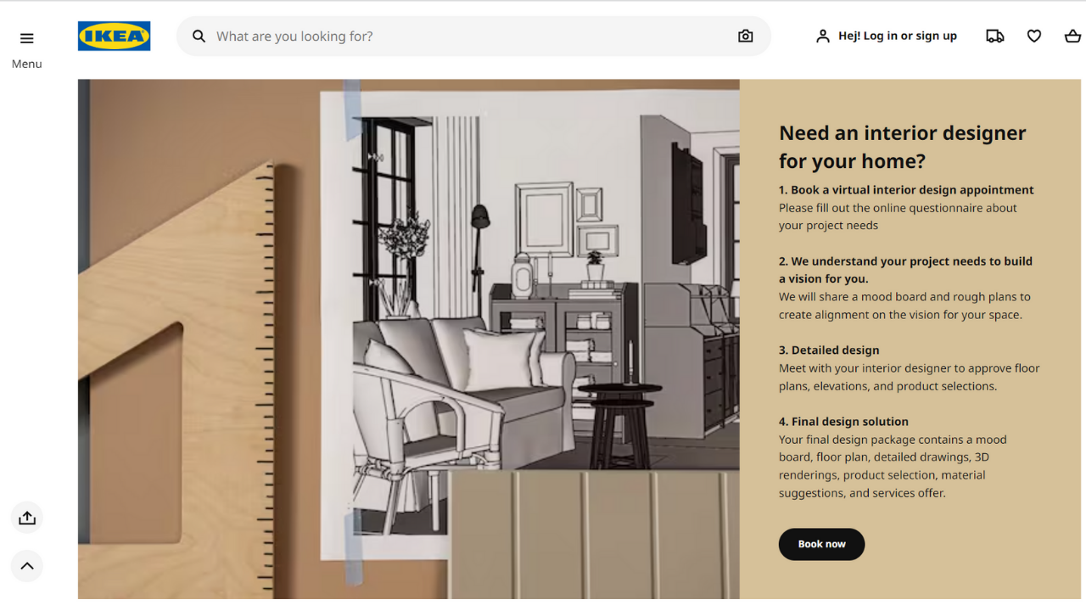The width and height of the screenshot is (1086, 611).
Task: Open the hamburger Menu icon
Action: [x=26, y=38]
